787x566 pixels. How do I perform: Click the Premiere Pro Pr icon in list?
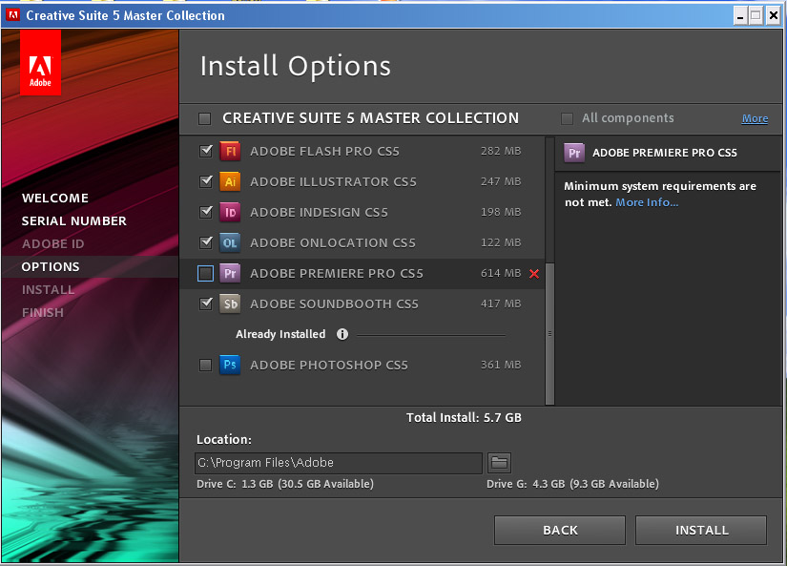pos(231,274)
